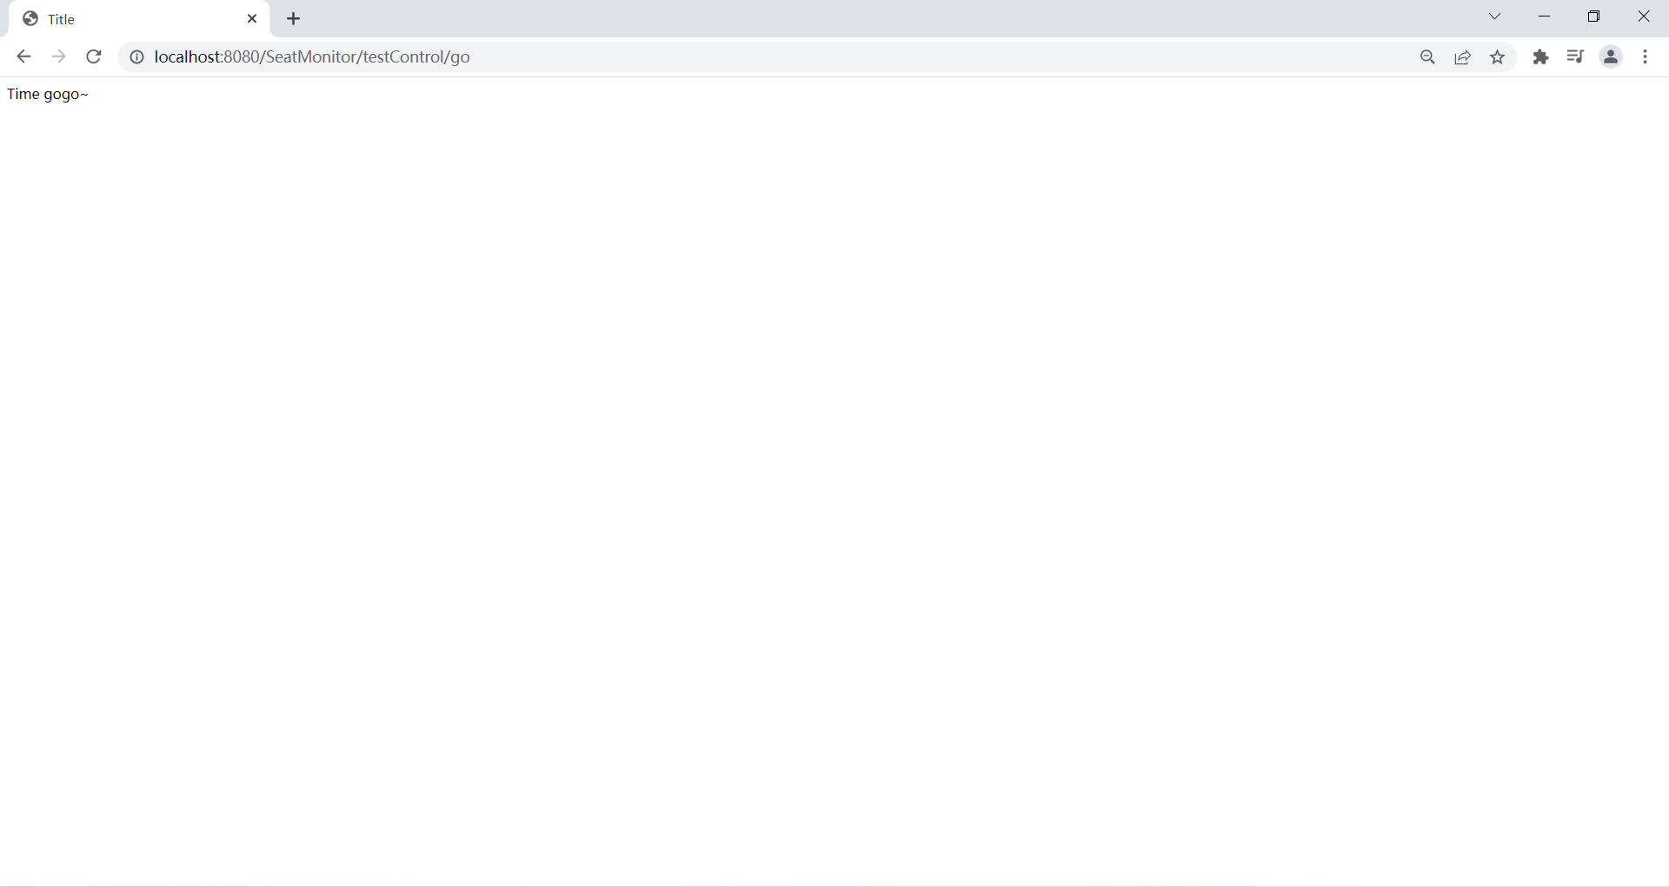Open a new tab
The width and height of the screenshot is (1669, 887).
tap(294, 18)
